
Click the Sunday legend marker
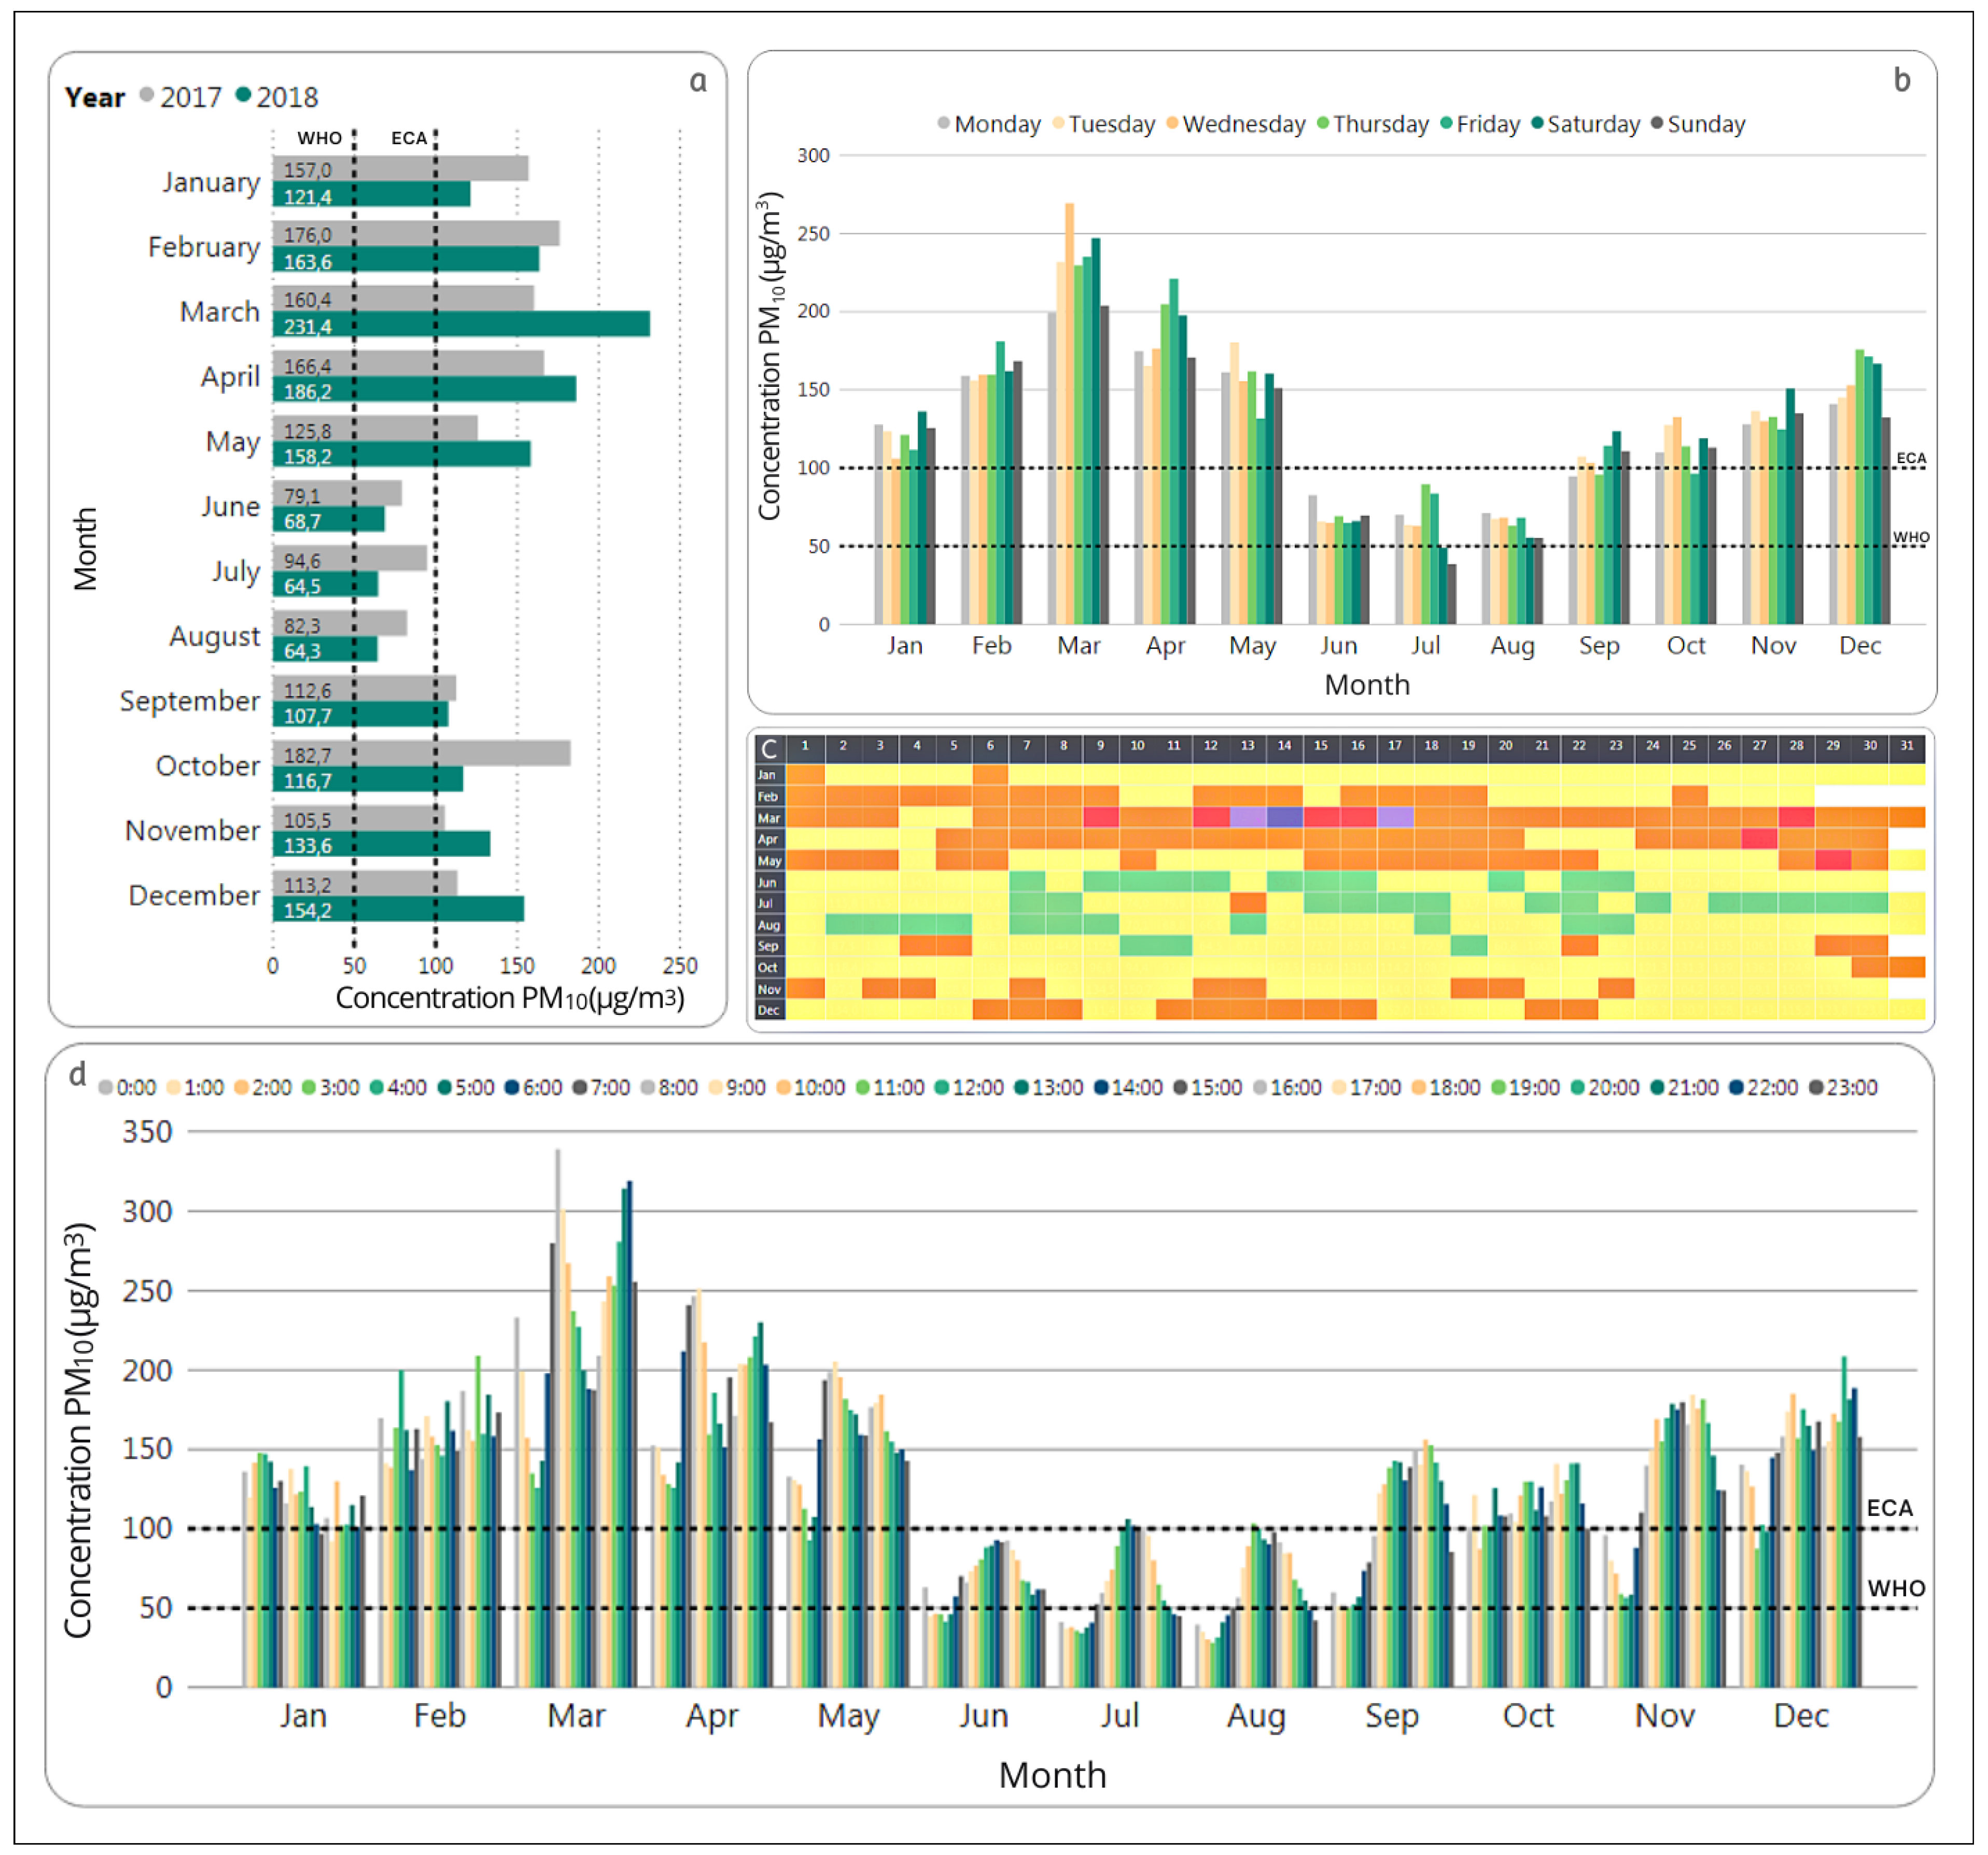(1657, 123)
